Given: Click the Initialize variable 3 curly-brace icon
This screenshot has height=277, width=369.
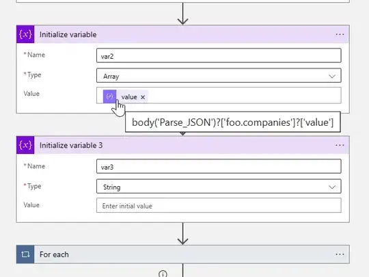Looking at the screenshot, I should coord(25,145).
